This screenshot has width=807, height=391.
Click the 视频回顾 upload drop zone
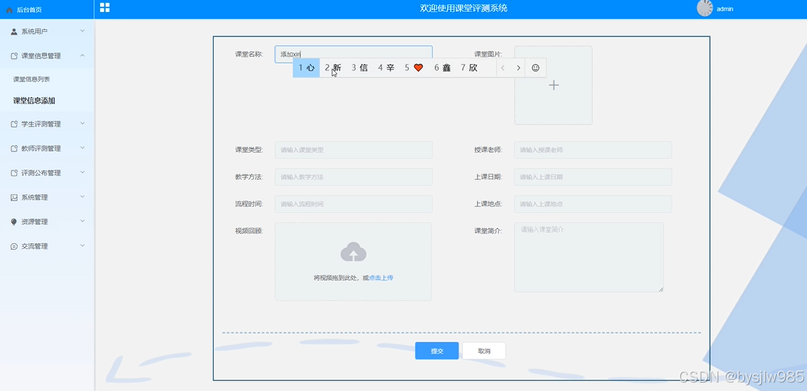tap(353, 262)
